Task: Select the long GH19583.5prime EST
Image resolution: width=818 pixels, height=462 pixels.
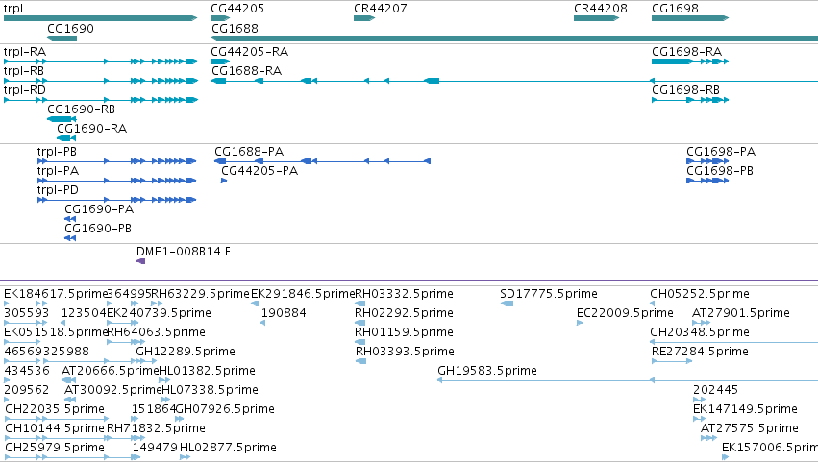Action: pyautogui.click(x=628, y=380)
